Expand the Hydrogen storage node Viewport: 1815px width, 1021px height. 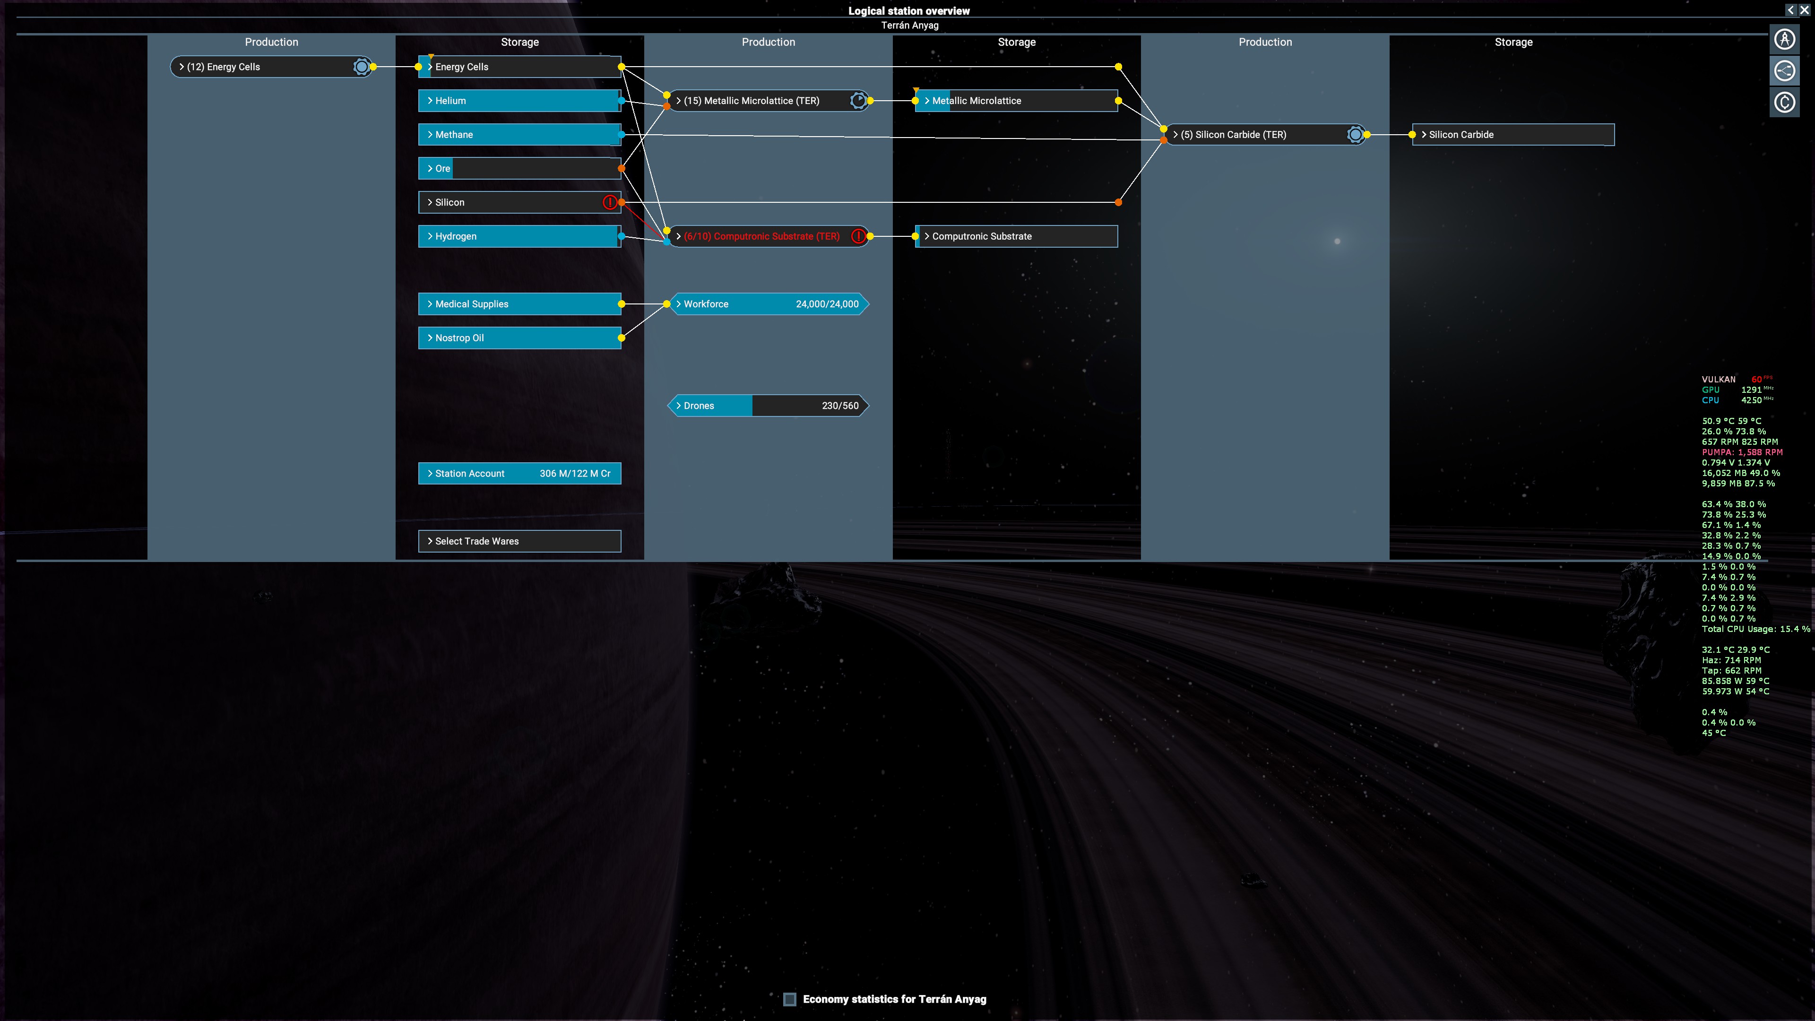[519, 236]
